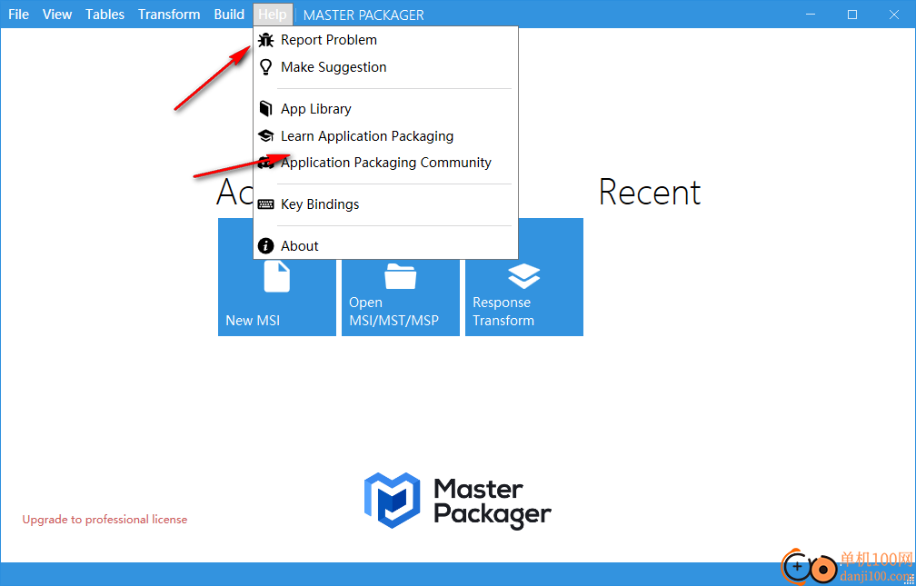
Task: Open the View menu
Action: 57,15
